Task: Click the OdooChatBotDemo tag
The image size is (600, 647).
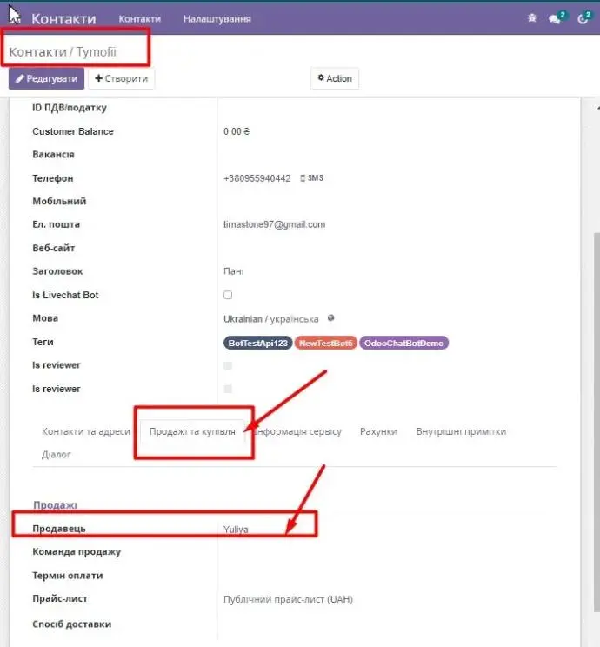Action: point(403,343)
